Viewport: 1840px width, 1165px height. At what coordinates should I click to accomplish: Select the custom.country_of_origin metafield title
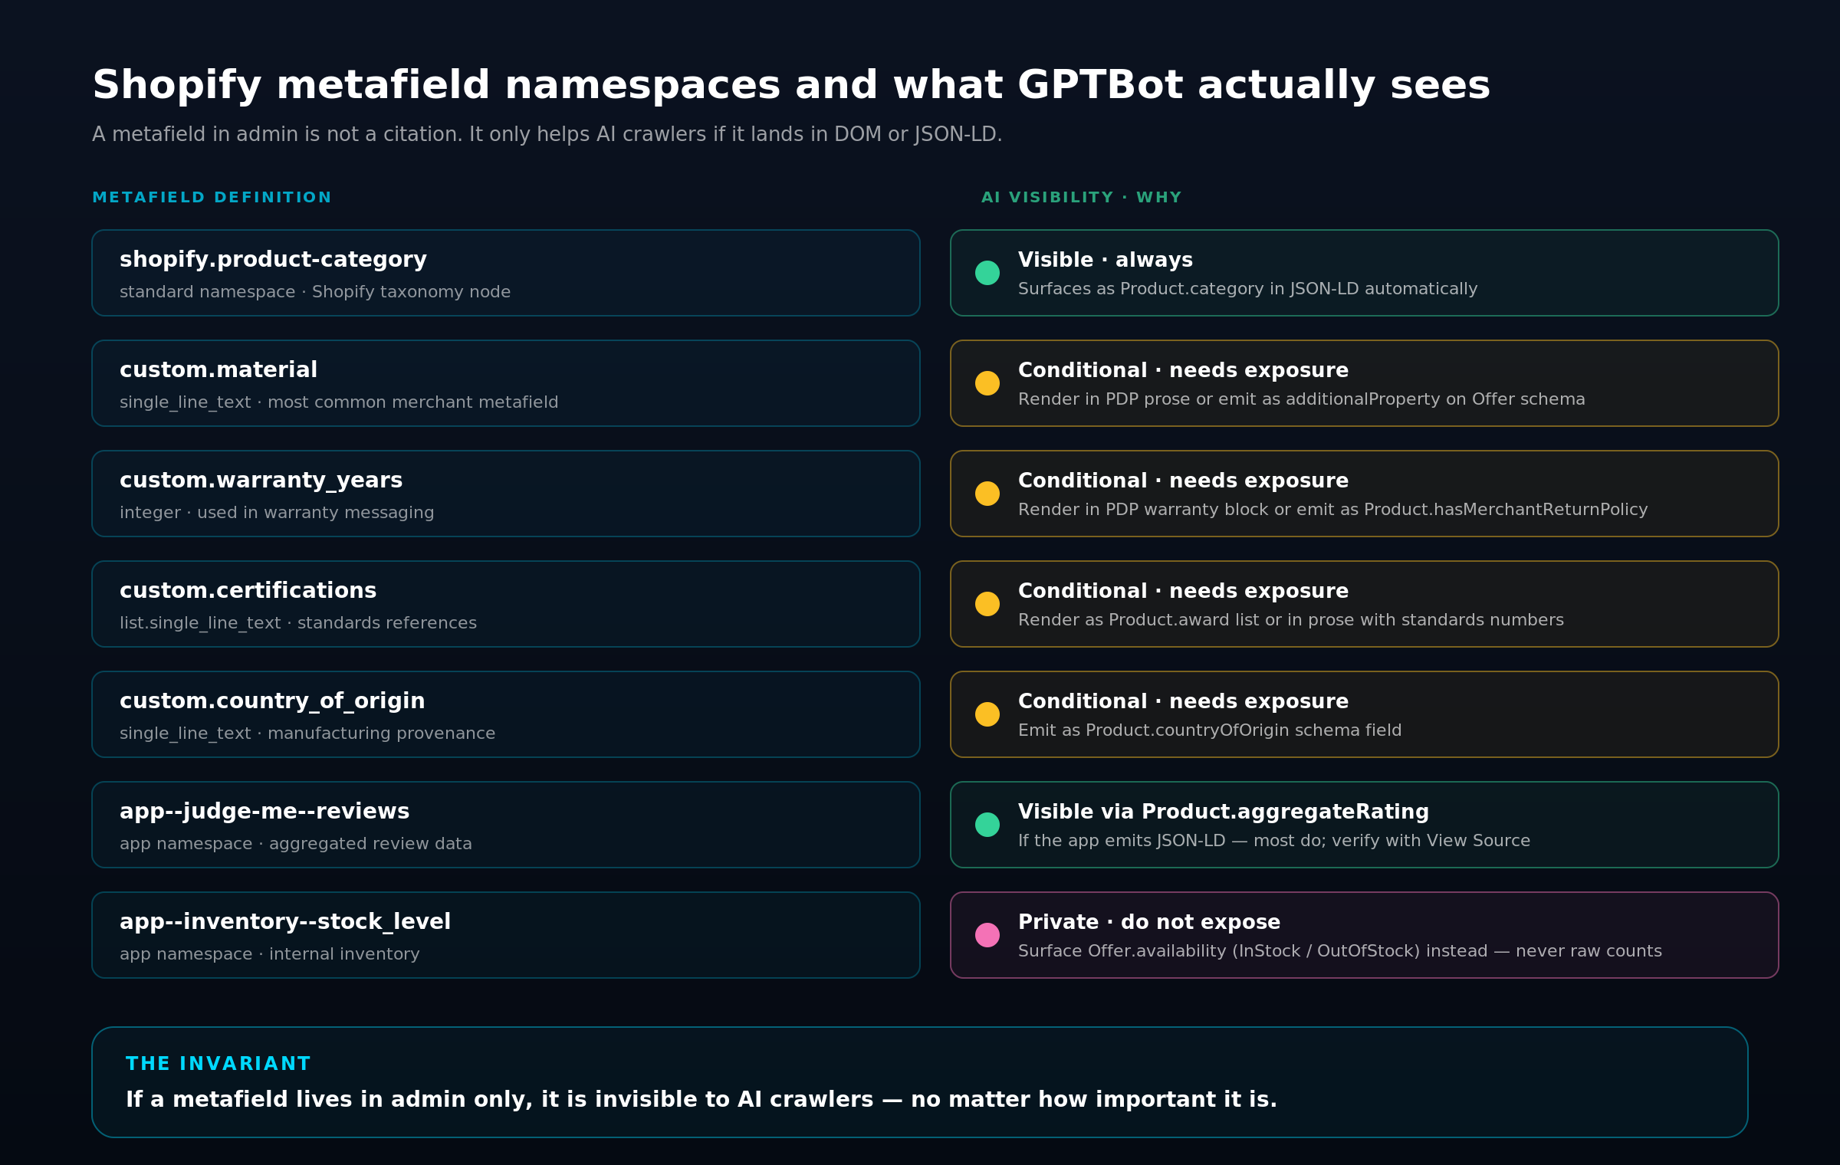[272, 701]
